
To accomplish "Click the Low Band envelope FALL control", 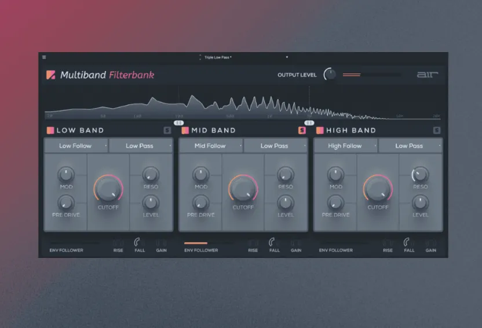I will 138,242.
